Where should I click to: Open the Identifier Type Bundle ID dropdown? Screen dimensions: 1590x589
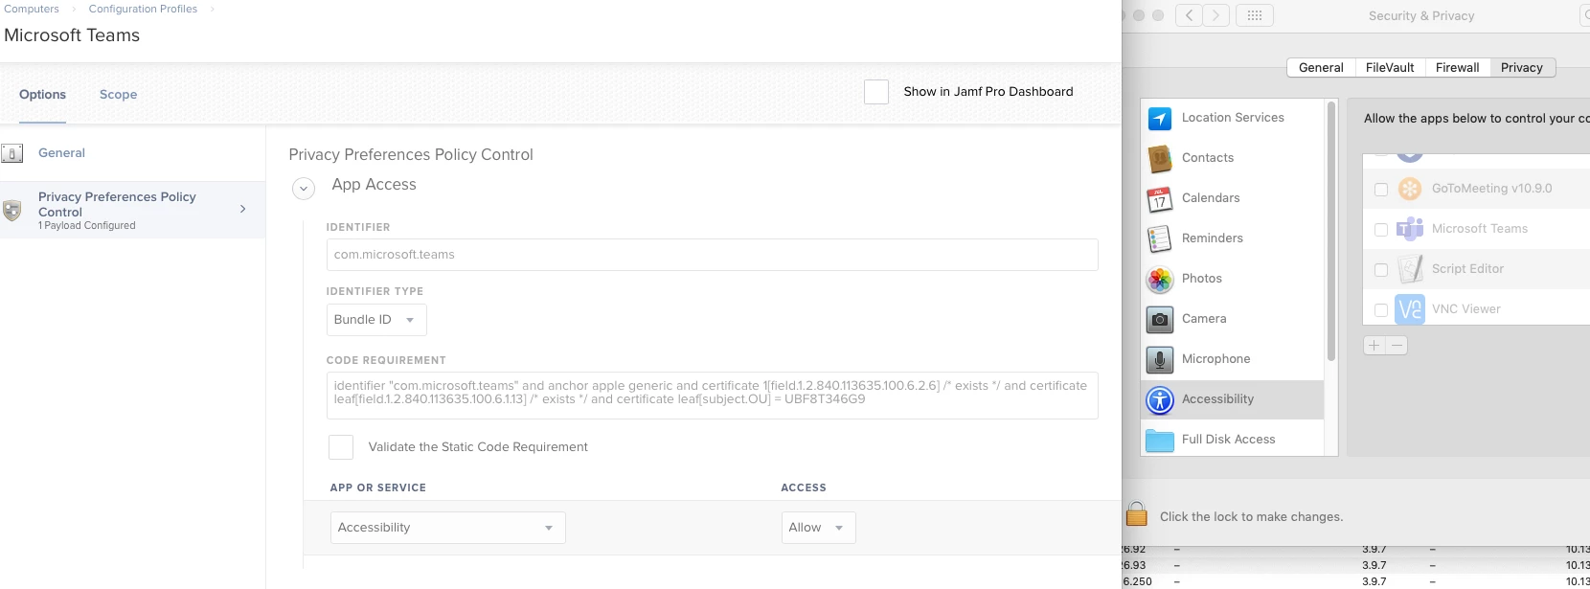(376, 320)
